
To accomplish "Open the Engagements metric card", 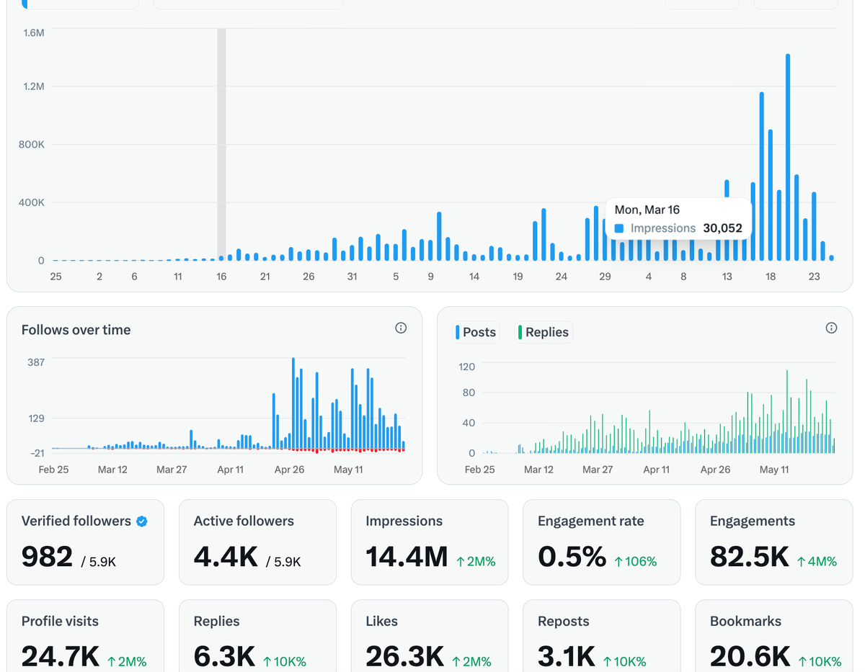I will (773, 542).
